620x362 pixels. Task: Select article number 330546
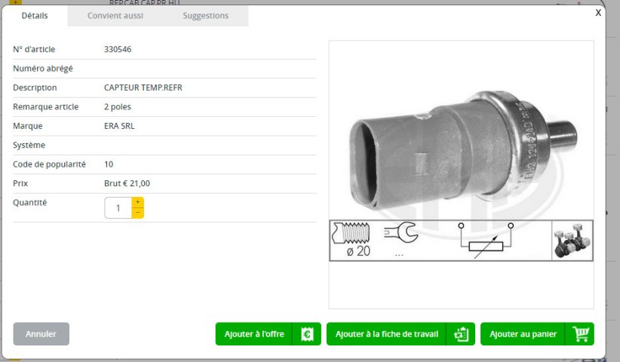pos(118,50)
